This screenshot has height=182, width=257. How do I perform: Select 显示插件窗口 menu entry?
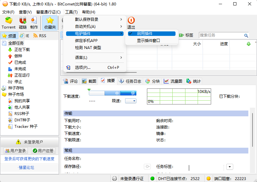coord(148,41)
